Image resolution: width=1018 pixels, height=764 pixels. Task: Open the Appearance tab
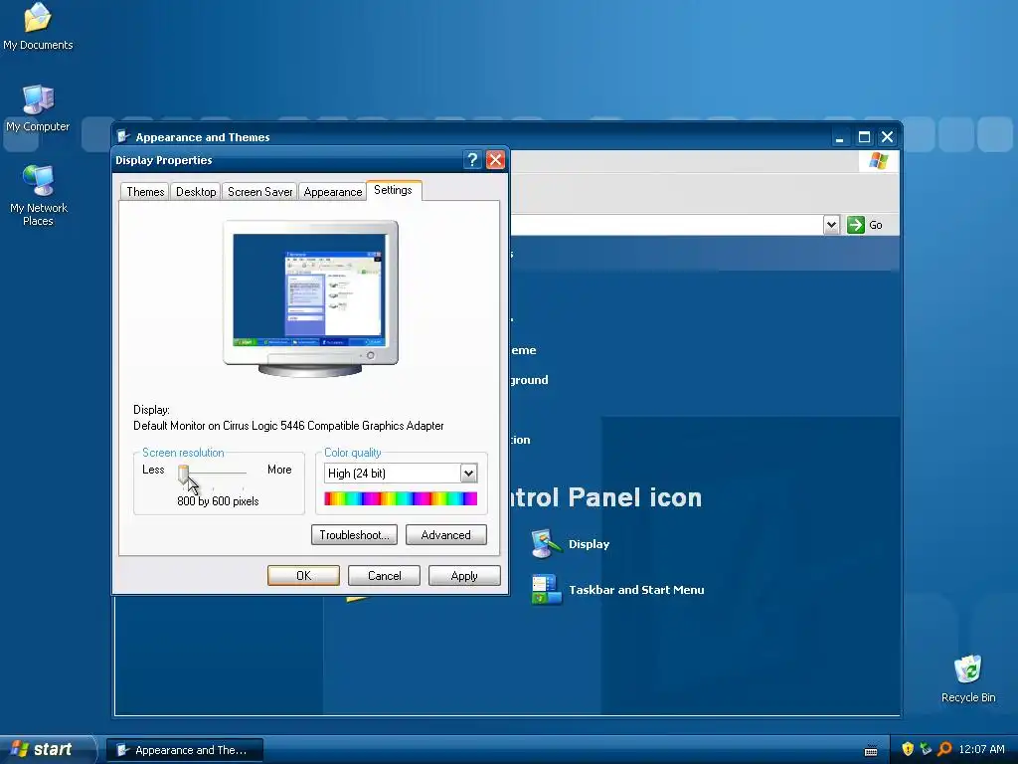(x=332, y=192)
